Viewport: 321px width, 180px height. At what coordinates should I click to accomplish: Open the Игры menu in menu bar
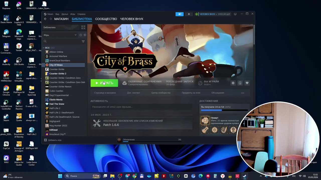click(x=73, y=14)
